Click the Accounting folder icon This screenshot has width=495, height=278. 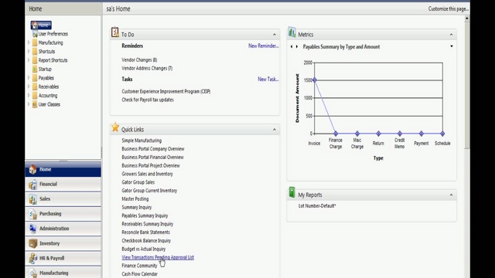(35, 96)
